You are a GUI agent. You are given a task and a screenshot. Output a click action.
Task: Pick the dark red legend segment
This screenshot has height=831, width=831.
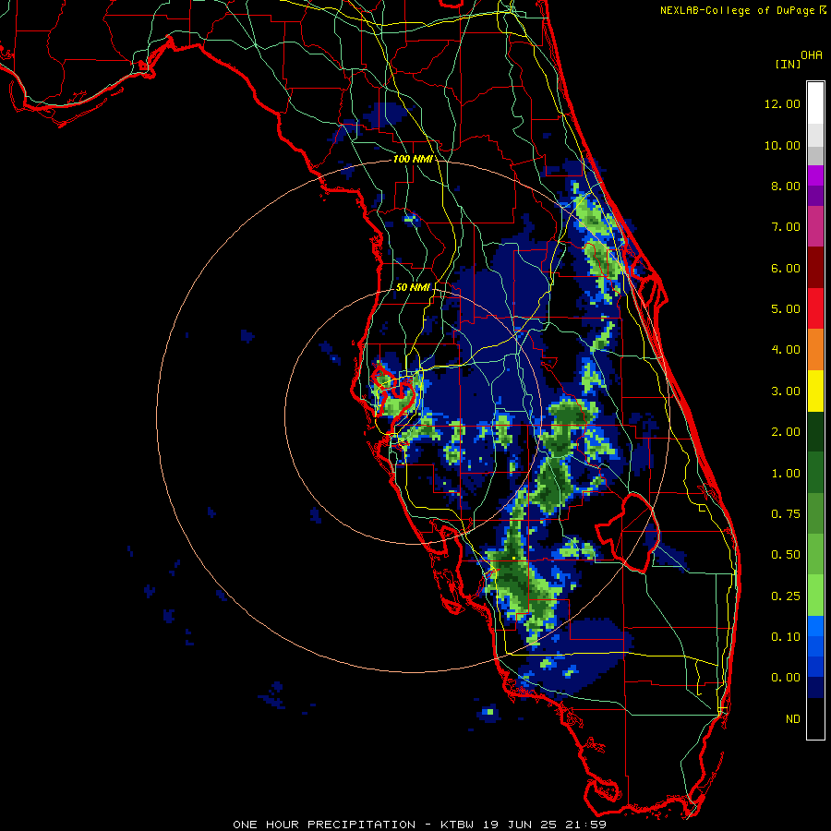815,268
